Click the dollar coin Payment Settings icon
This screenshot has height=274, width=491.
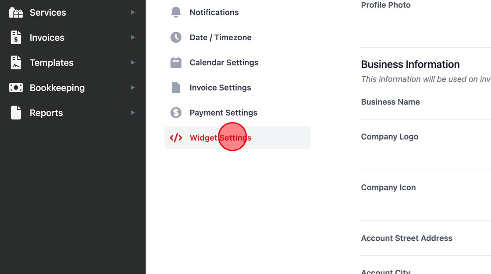pyautogui.click(x=176, y=112)
